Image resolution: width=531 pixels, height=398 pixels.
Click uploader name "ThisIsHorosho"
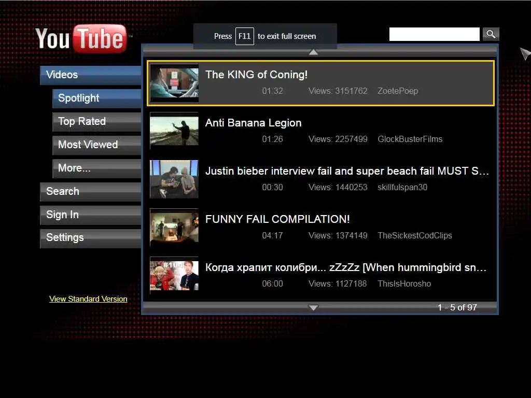coord(404,283)
